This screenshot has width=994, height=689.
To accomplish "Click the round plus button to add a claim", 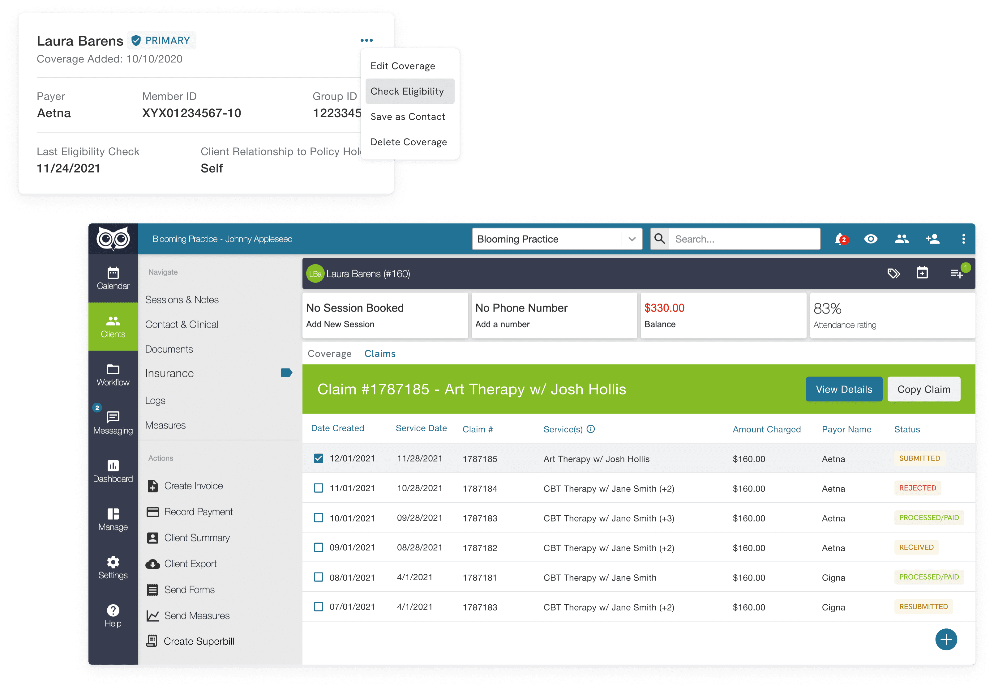I will 946,639.
